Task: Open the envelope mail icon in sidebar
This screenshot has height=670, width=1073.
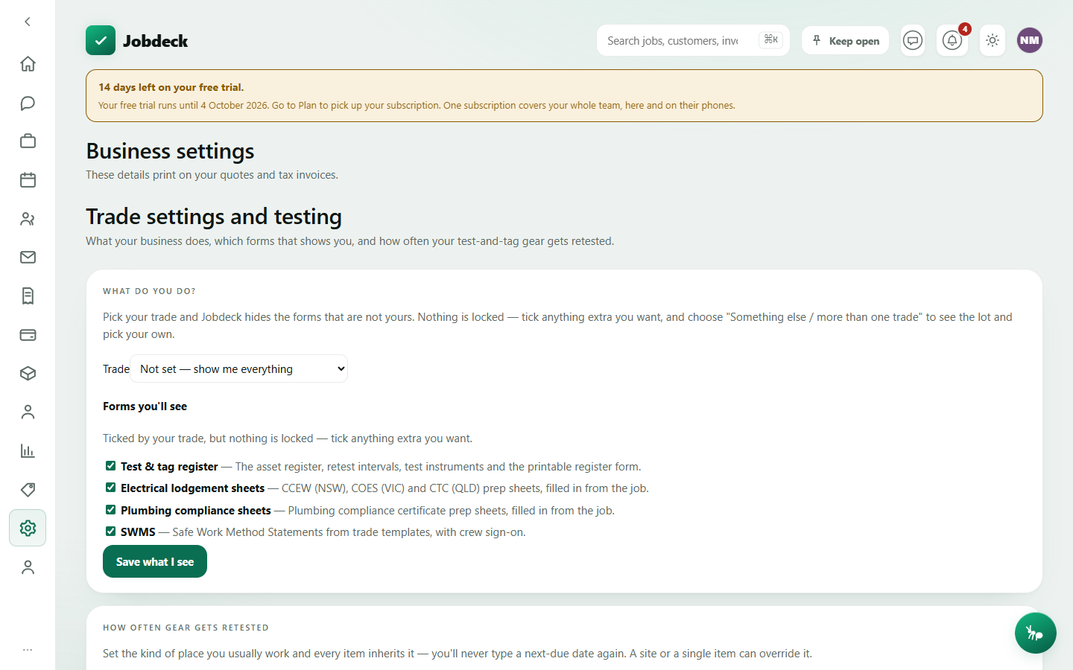Action: pos(28,258)
